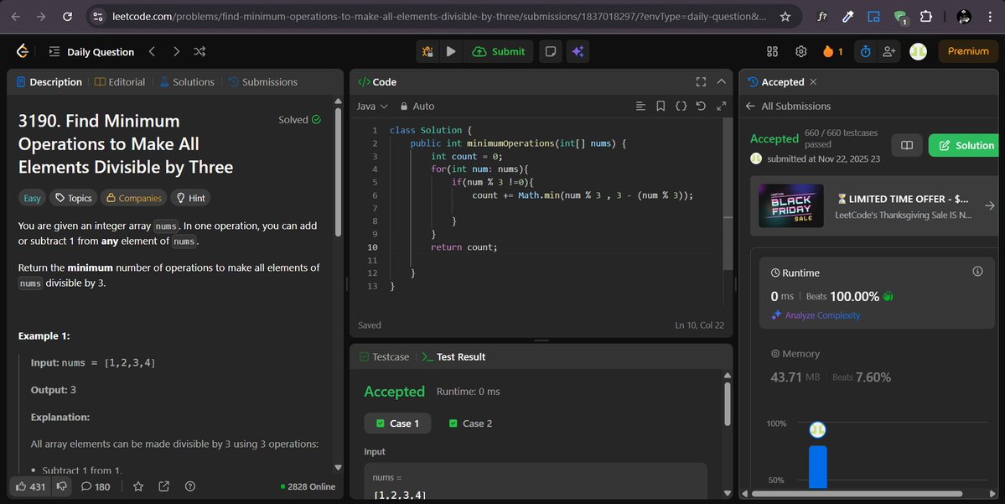Expand code editor to fullscreen with corners icon
Viewport: 1005px width, 504px height.
tap(701, 81)
